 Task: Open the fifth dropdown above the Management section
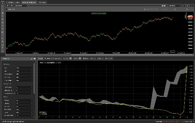pyautogui.click(x=24, y=80)
